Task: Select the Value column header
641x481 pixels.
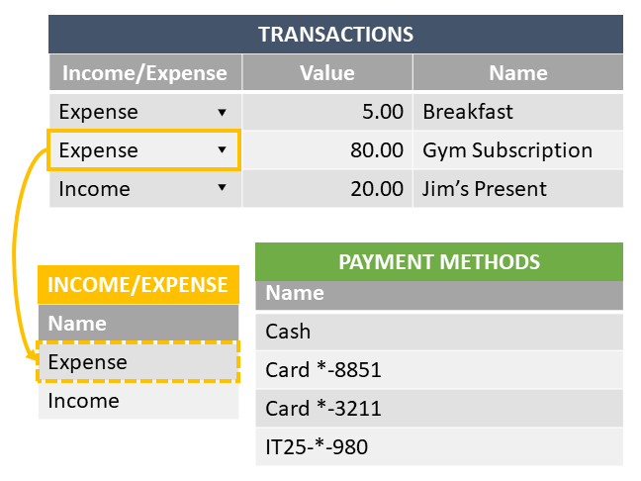Action: pyautogui.click(x=326, y=73)
